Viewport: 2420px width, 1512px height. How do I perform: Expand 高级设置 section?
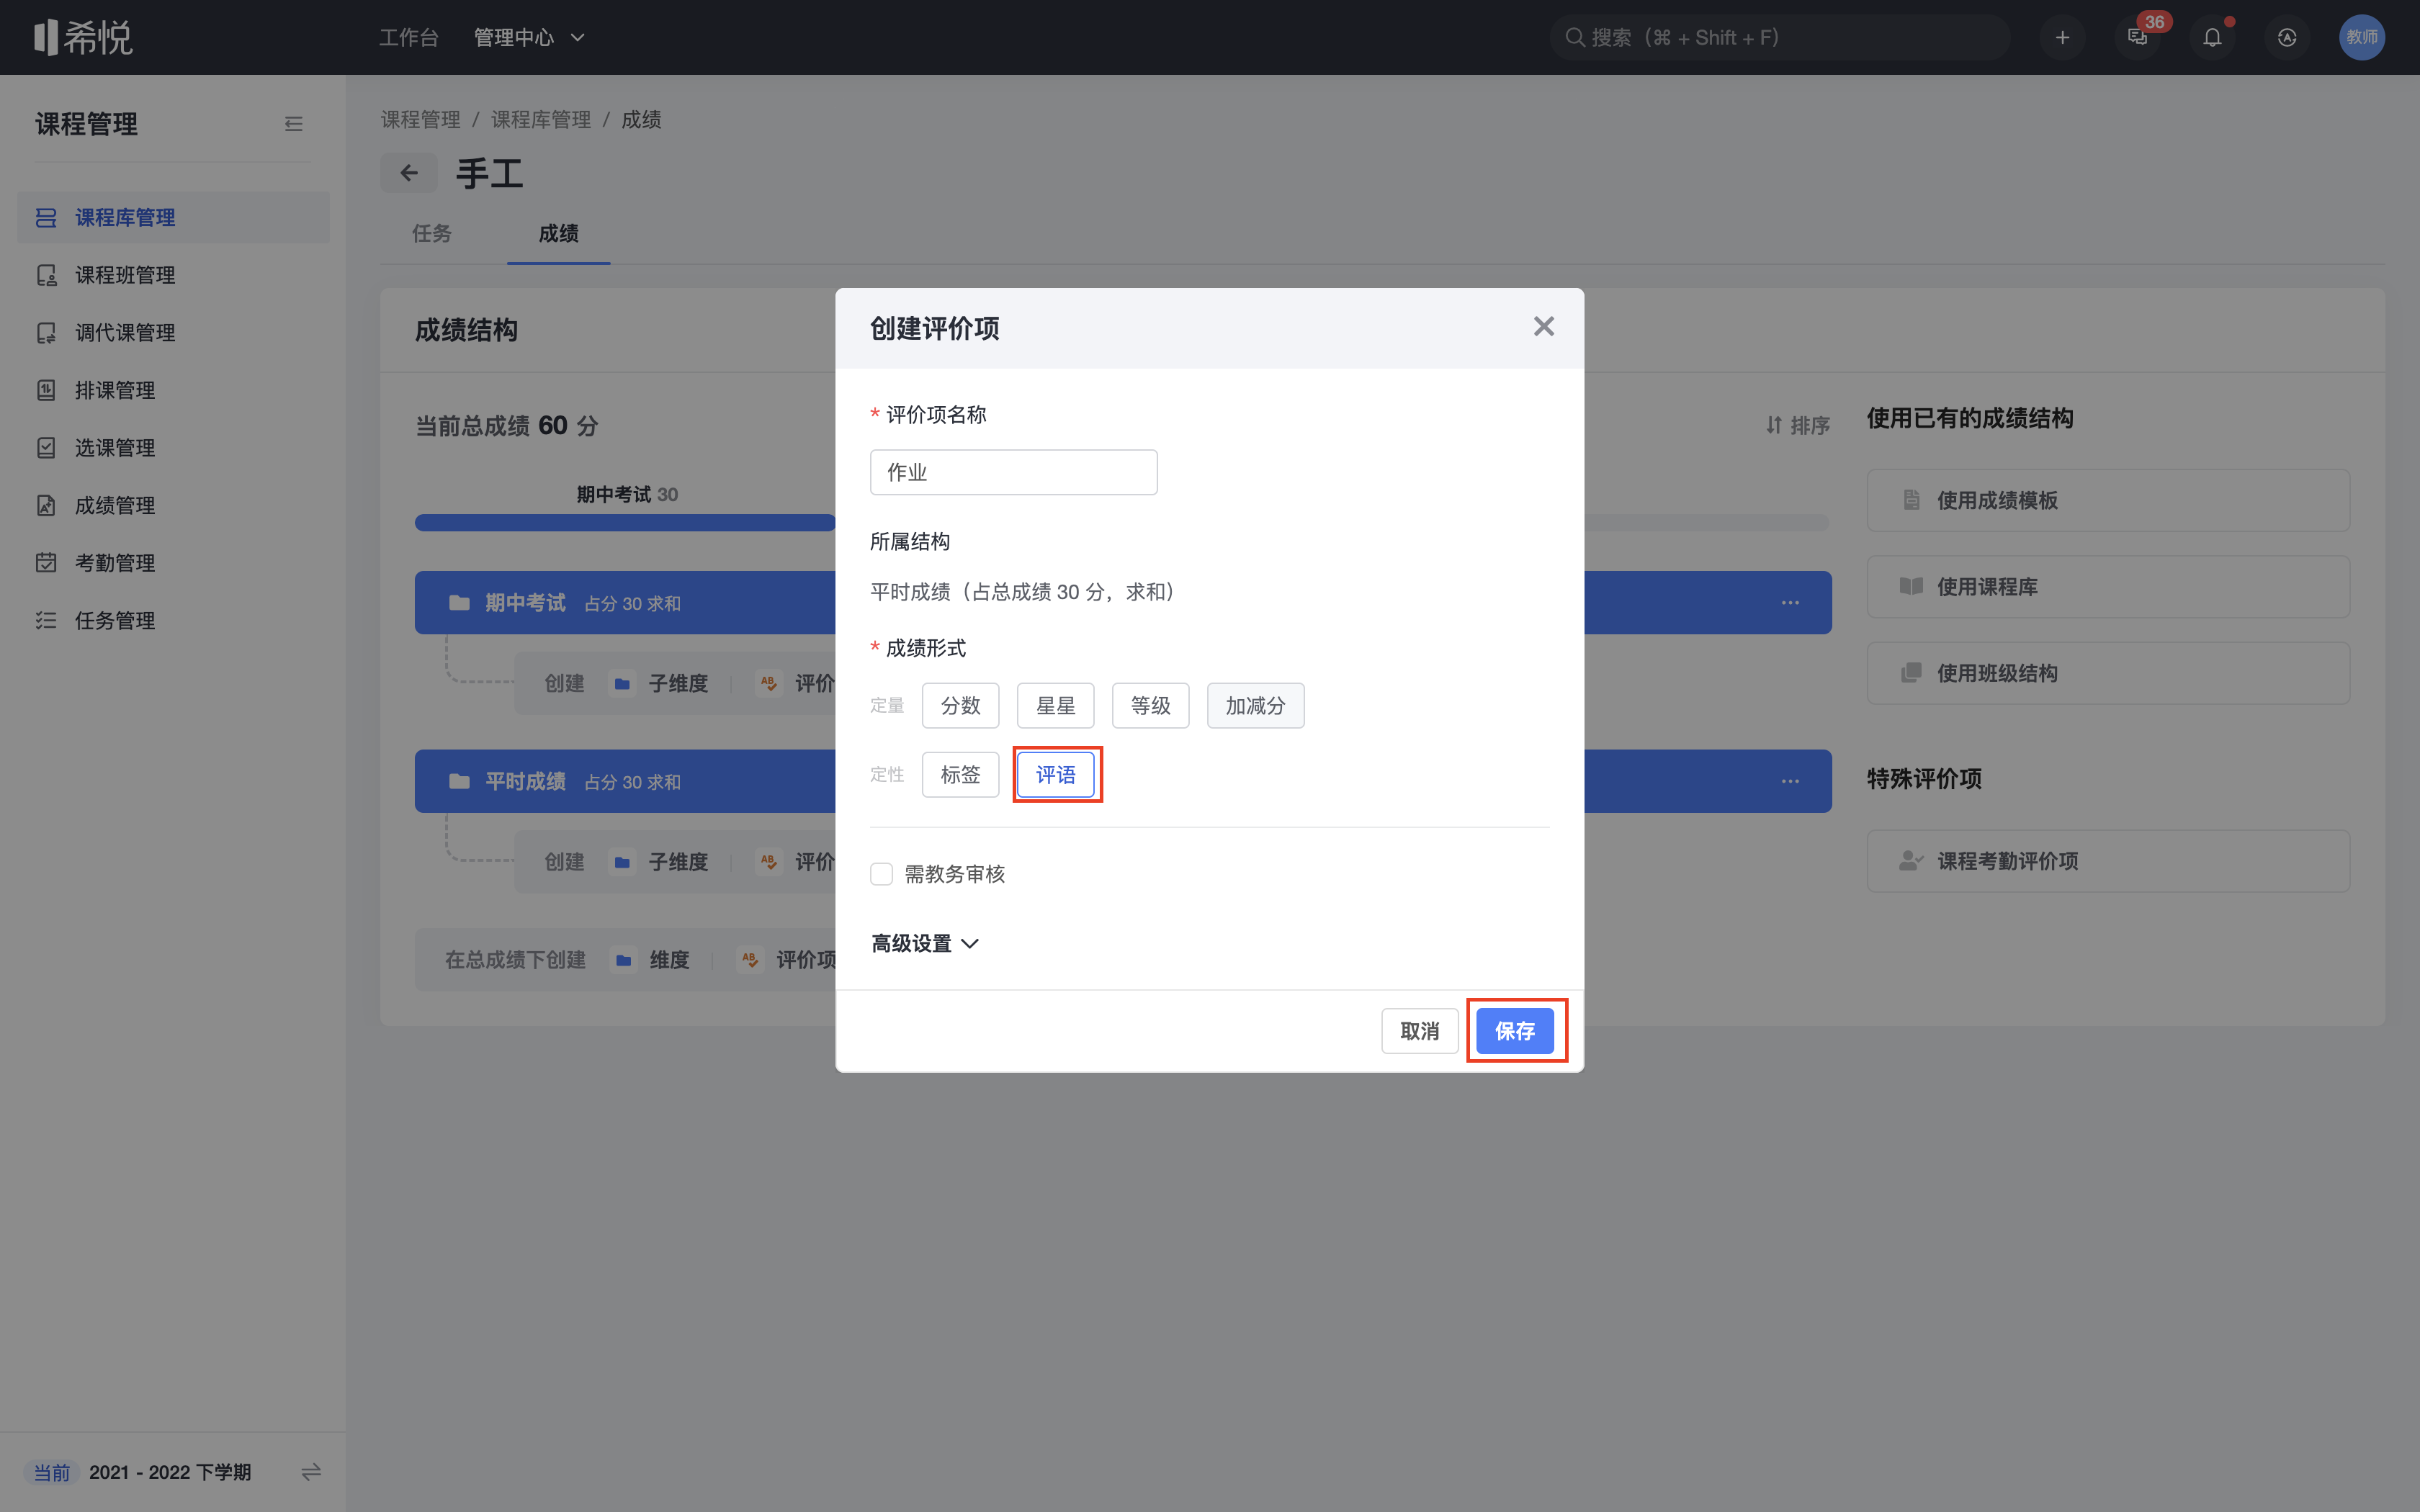tap(925, 943)
